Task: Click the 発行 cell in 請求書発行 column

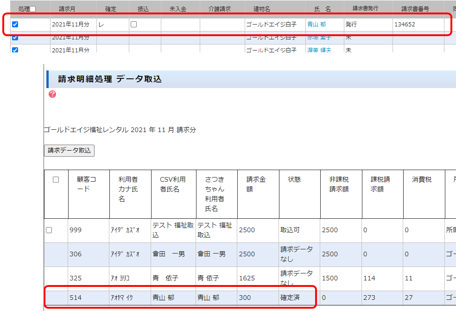Action: coord(351,25)
